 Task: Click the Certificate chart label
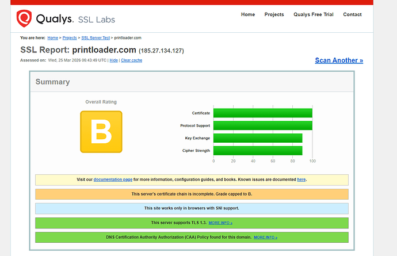coord(201,113)
